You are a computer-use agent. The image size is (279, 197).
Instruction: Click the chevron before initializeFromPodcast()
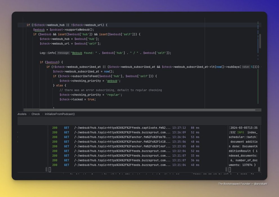43,114
